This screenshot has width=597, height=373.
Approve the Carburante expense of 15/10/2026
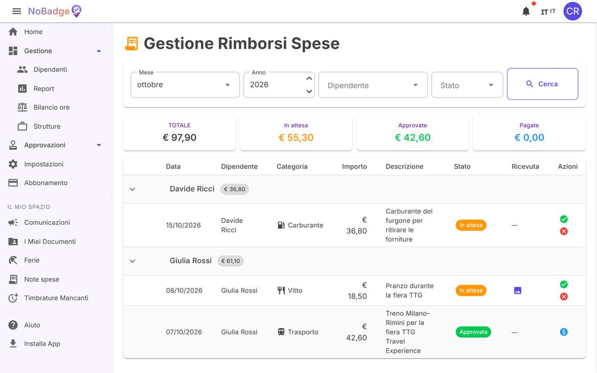(564, 219)
